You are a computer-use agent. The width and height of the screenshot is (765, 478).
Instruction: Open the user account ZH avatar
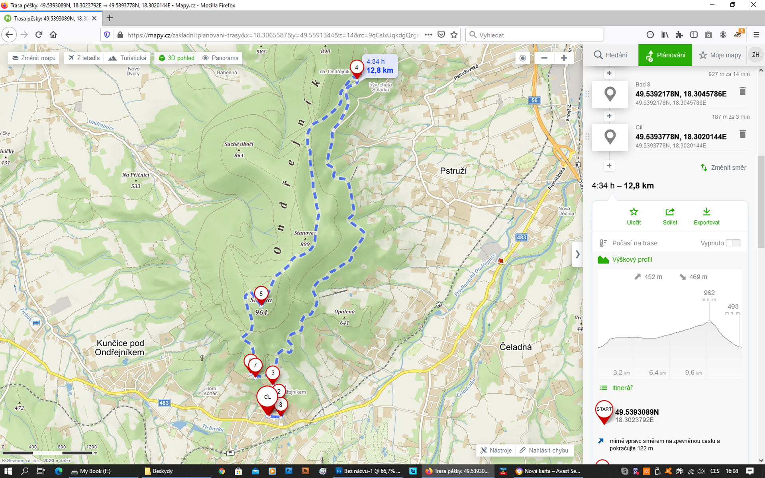tap(755, 55)
